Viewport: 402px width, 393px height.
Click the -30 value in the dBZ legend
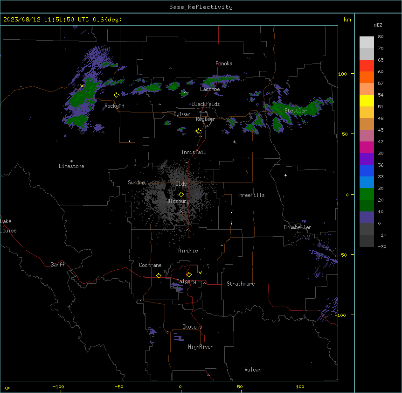click(x=382, y=246)
